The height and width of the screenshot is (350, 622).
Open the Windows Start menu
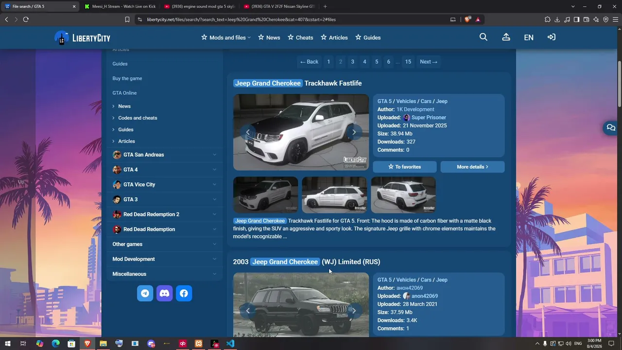click(x=8, y=344)
